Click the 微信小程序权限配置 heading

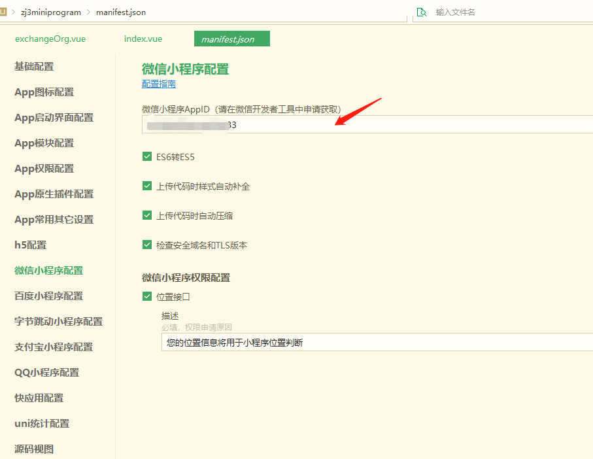click(x=186, y=278)
